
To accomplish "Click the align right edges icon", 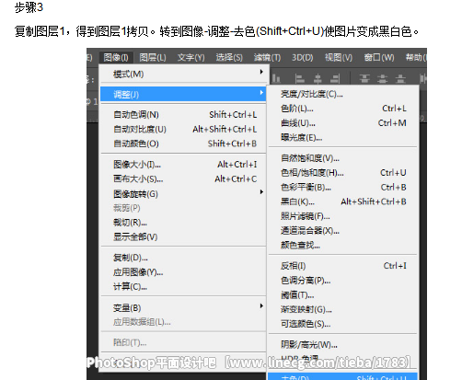I will [335, 78].
